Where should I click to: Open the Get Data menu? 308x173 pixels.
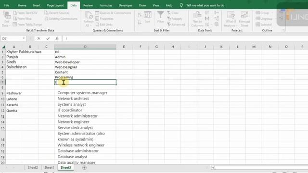click(6, 19)
